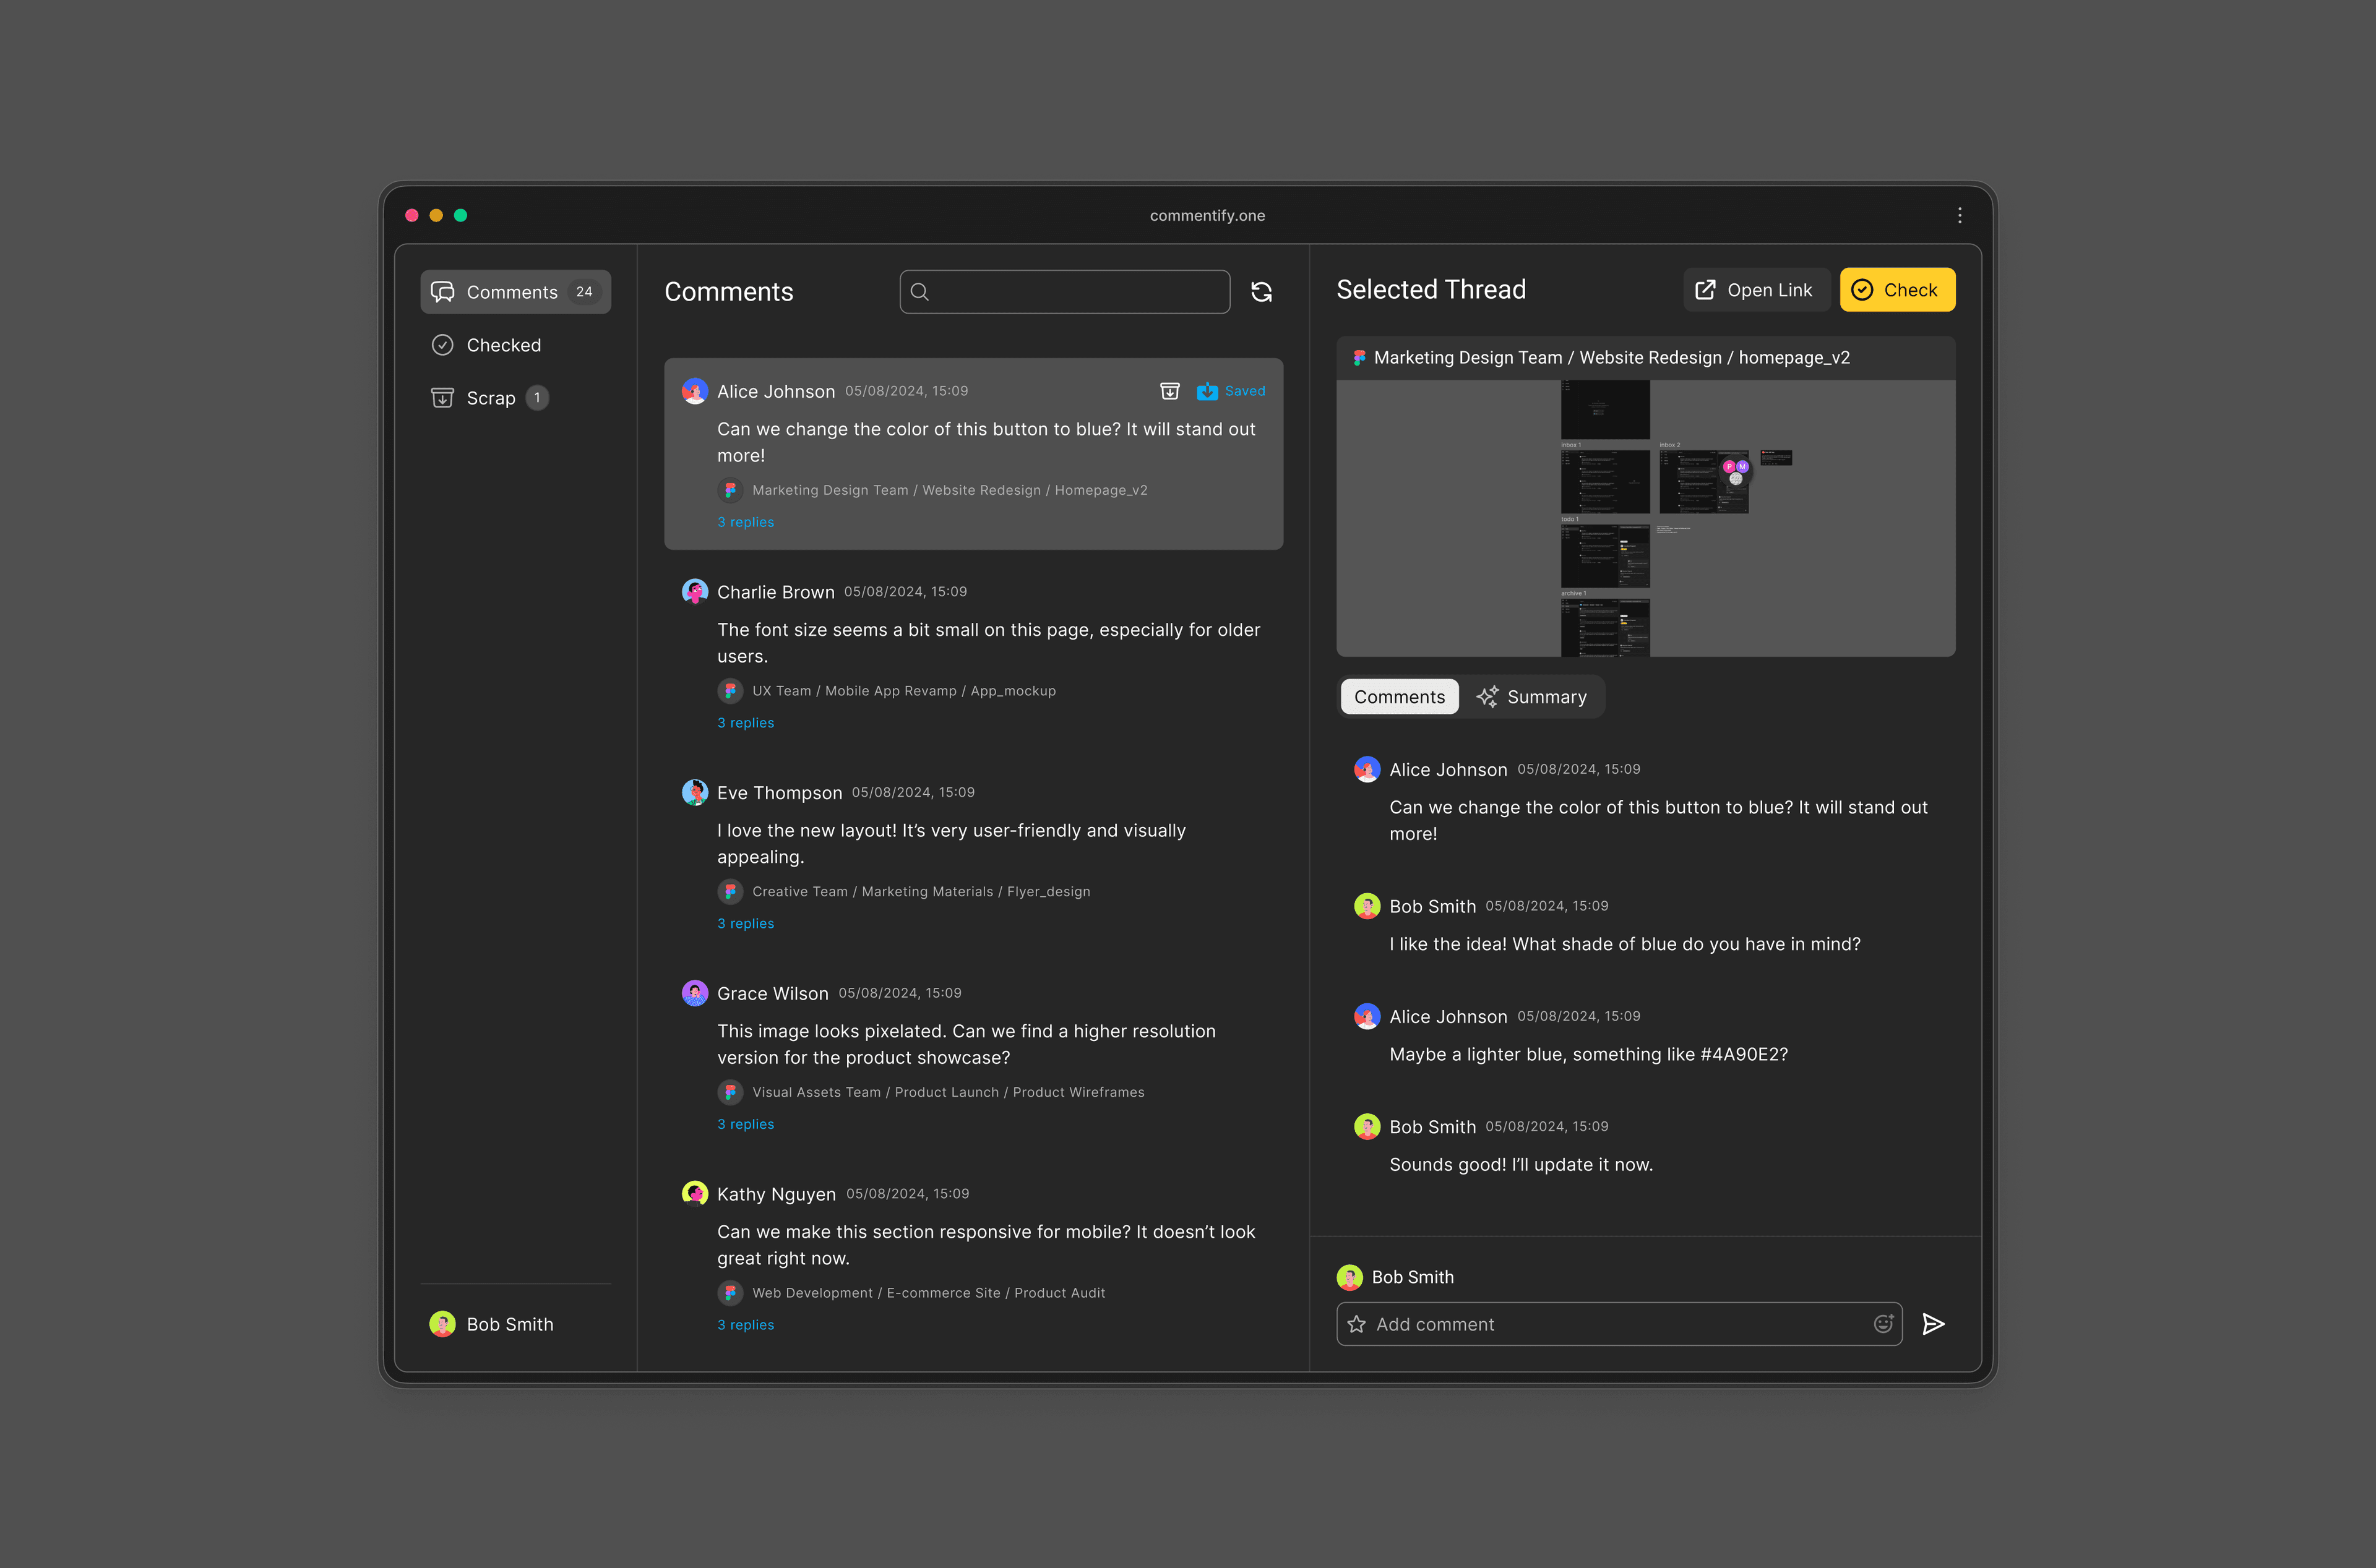
Task: Send the comment with the paper plane icon
Action: point(1933,1324)
